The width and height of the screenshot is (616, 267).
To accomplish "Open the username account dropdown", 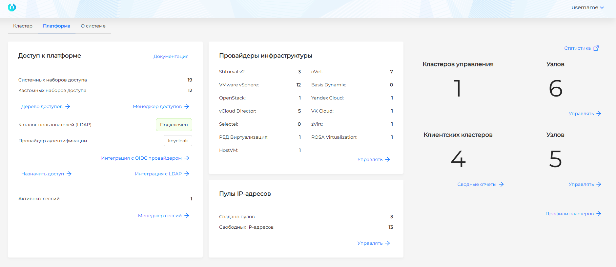I will pyautogui.click(x=587, y=8).
